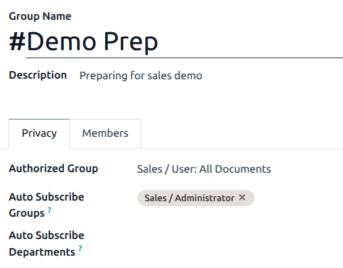Select the Privacy tab

click(39, 133)
